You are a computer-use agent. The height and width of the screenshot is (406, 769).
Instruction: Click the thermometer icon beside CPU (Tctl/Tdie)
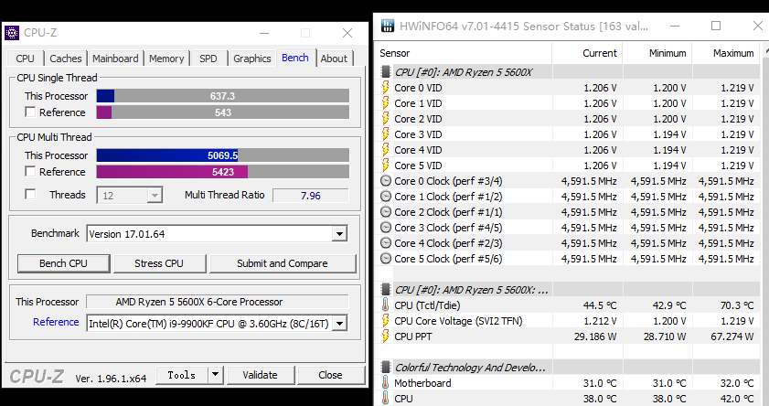point(386,305)
